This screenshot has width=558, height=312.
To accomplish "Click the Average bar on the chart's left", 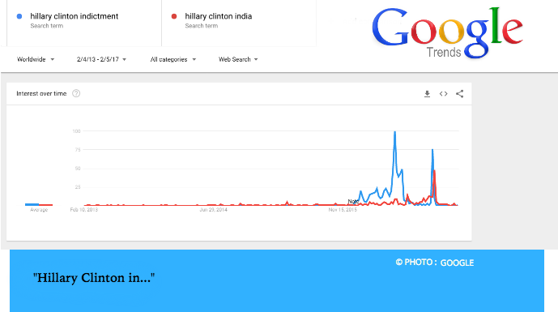I will (x=39, y=204).
